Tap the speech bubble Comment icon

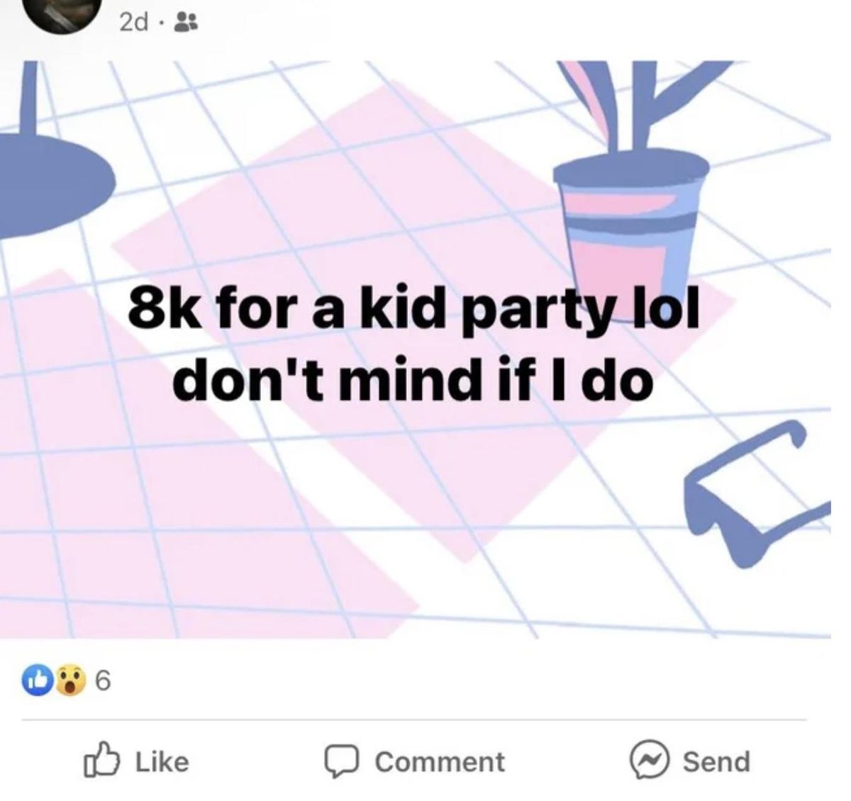coord(342,762)
